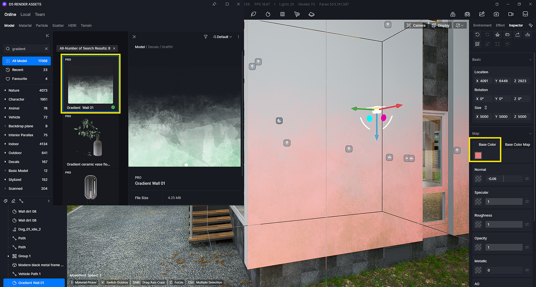Click the VR glasses panorama icon
536x287 pixels.
tap(467, 14)
